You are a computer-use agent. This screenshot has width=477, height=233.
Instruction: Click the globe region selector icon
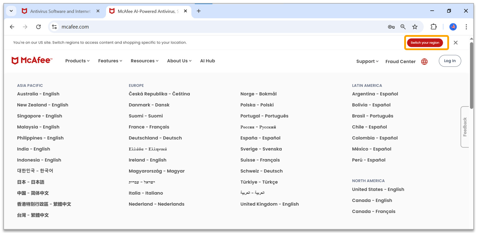click(x=424, y=61)
